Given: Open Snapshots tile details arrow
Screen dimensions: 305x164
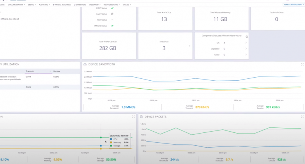Looking at the screenshot, I should [190, 46].
